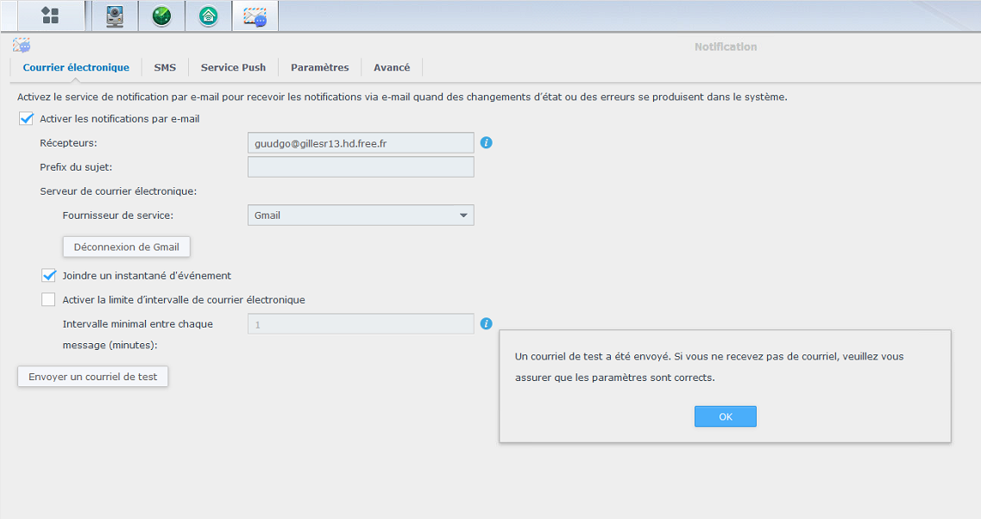The width and height of the screenshot is (981, 519).
Task: Click the 'Un courriel de test a été envoyé' message
Action: tap(709, 366)
